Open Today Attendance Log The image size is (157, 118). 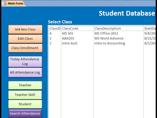click(25, 62)
